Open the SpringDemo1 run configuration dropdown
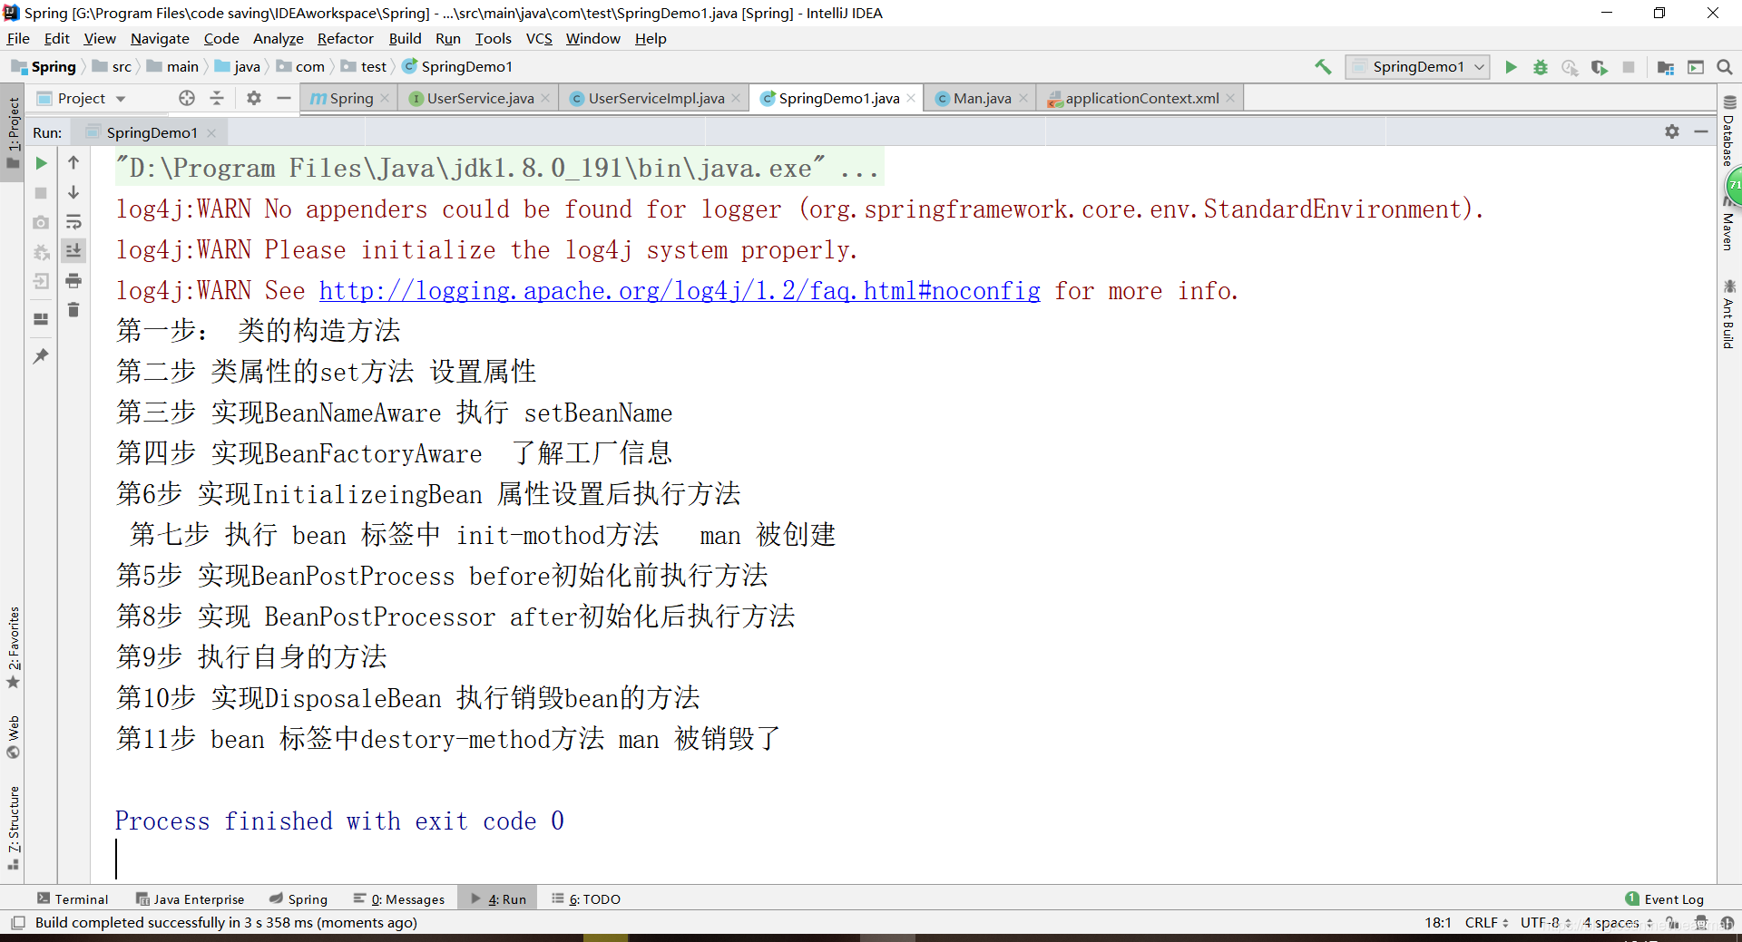The width and height of the screenshot is (1742, 942). pyautogui.click(x=1418, y=66)
